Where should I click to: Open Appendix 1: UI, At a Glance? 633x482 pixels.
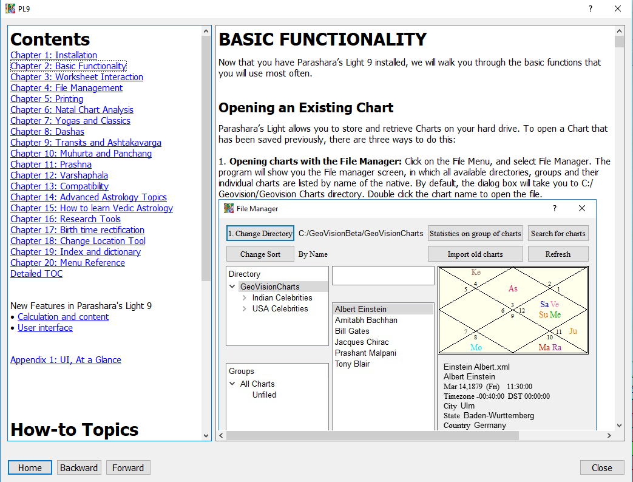66,360
